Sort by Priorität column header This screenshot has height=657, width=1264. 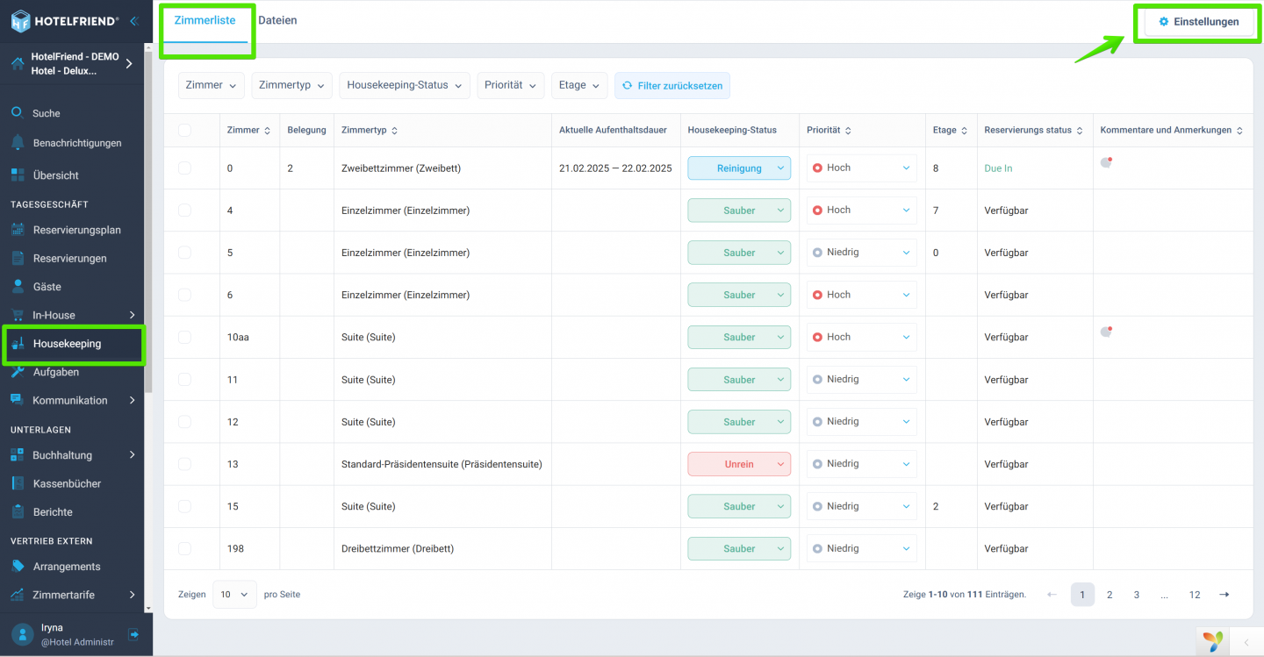828,131
